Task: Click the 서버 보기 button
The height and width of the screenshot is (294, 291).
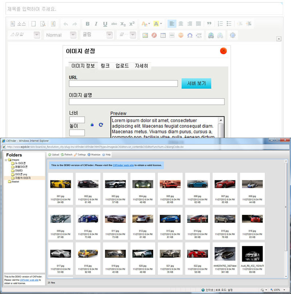Action: [196, 83]
